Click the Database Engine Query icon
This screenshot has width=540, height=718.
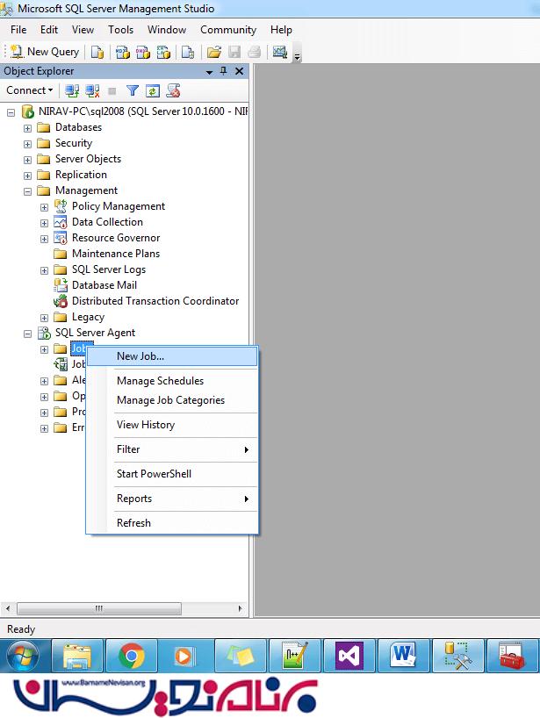click(x=97, y=52)
